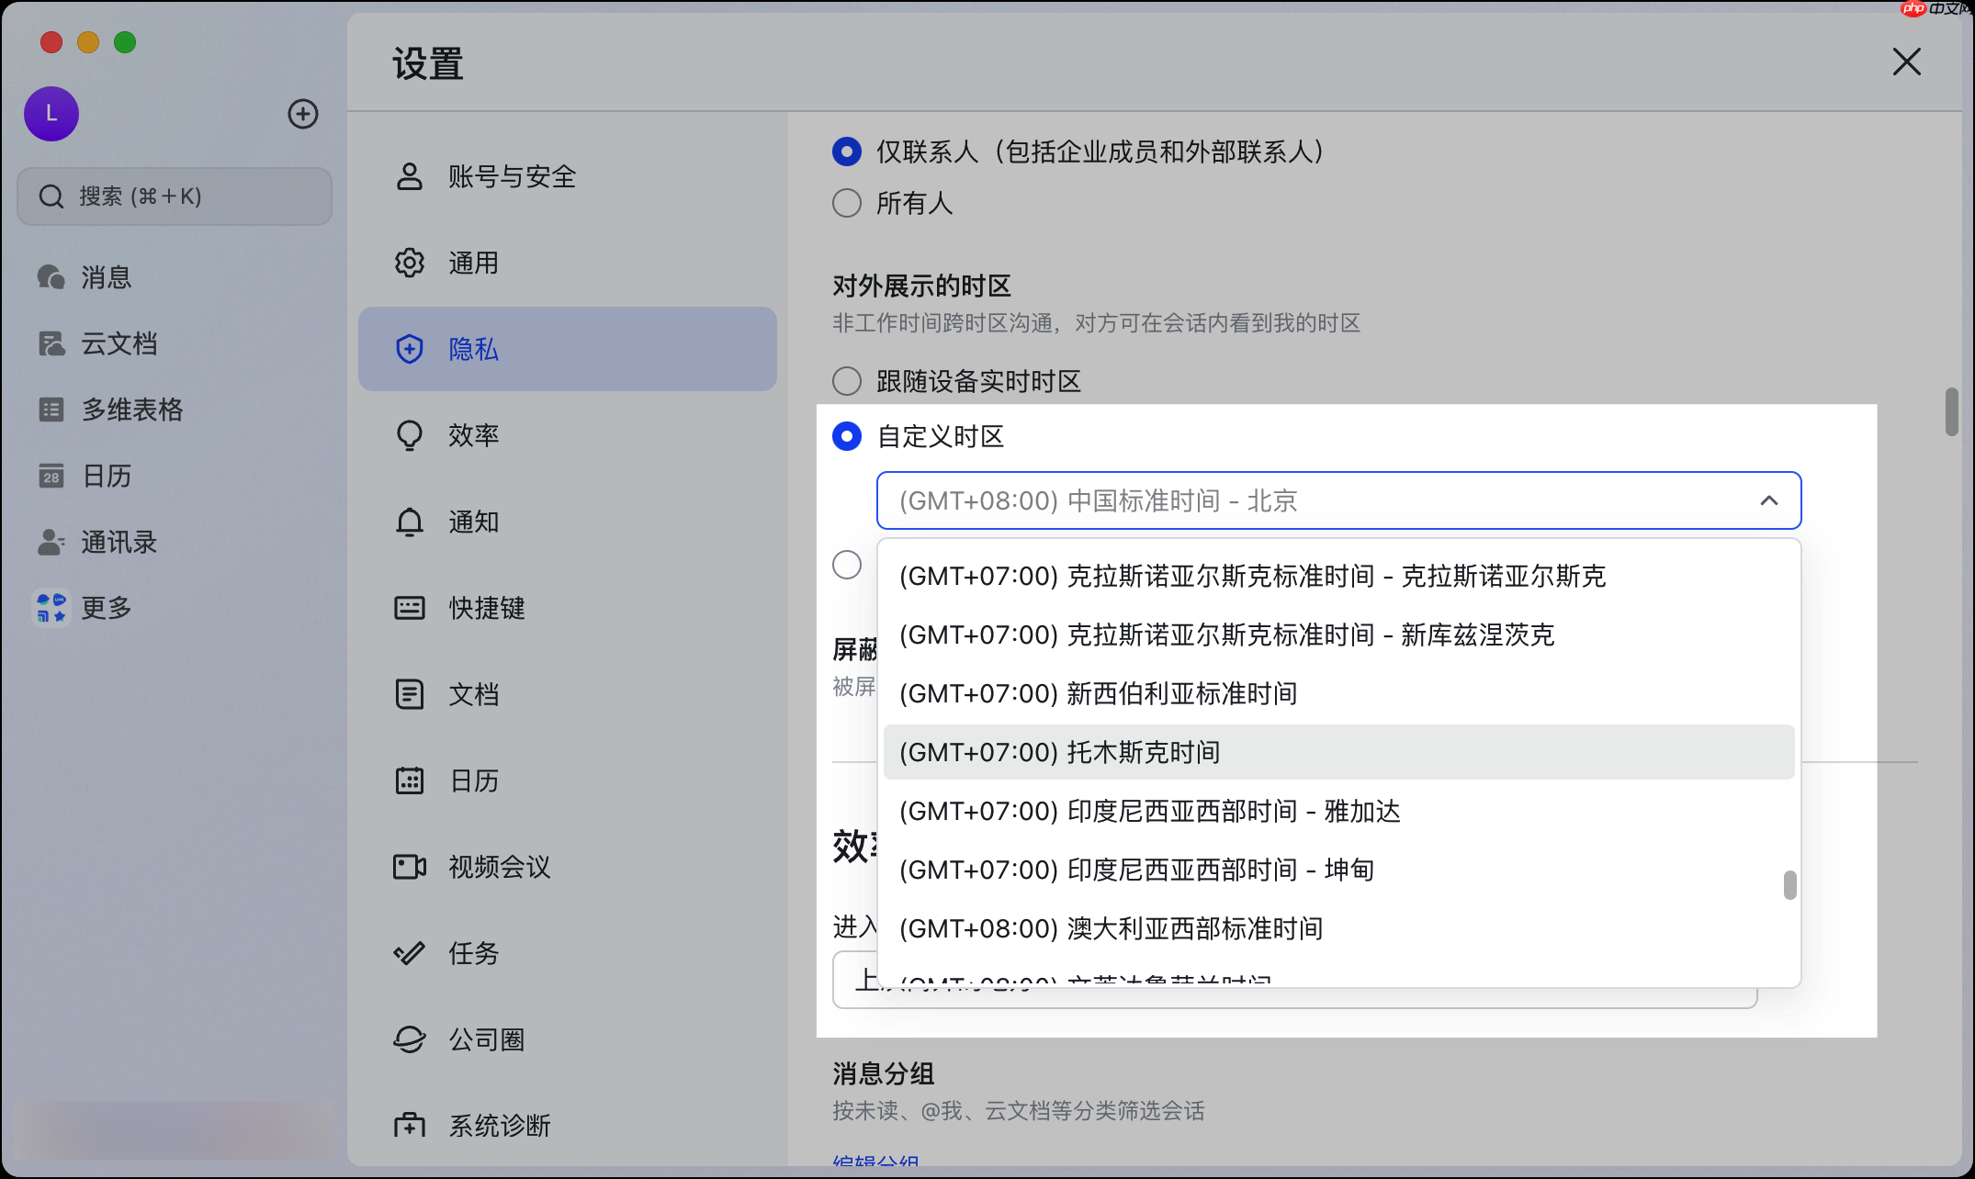Open 通用 settings section
The height and width of the screenshot is (1179, 1975).
point(568,263)
